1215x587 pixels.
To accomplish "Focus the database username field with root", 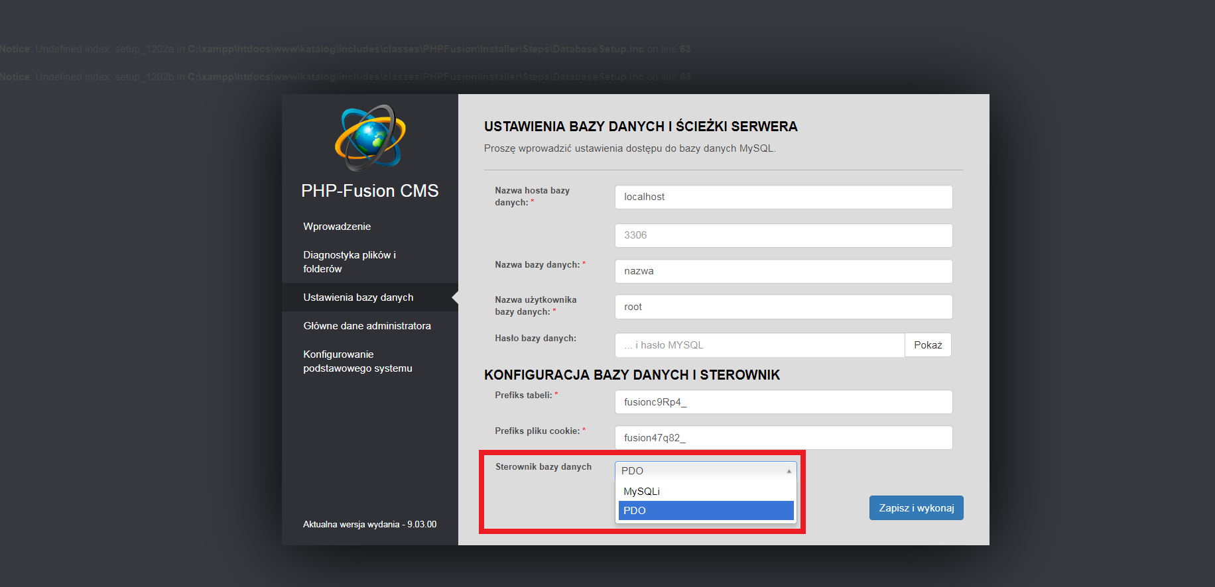I will (x=783, y=307).
